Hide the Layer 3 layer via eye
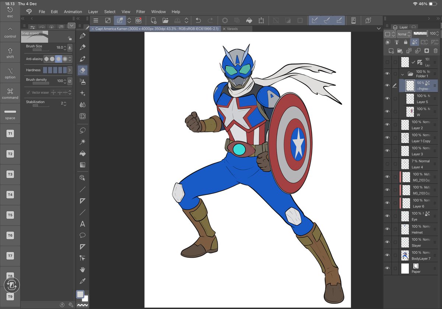This screenshot has height=309, width=442. (387, 151)
